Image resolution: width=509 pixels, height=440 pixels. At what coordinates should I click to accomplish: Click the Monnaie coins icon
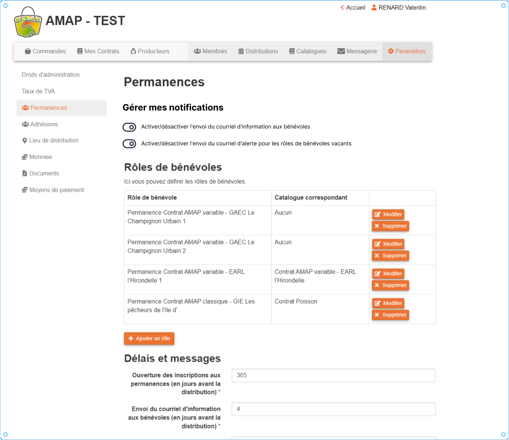(25, 157)
